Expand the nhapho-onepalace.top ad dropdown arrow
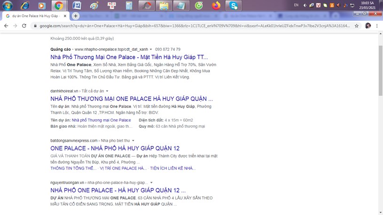 coord(151,49)
